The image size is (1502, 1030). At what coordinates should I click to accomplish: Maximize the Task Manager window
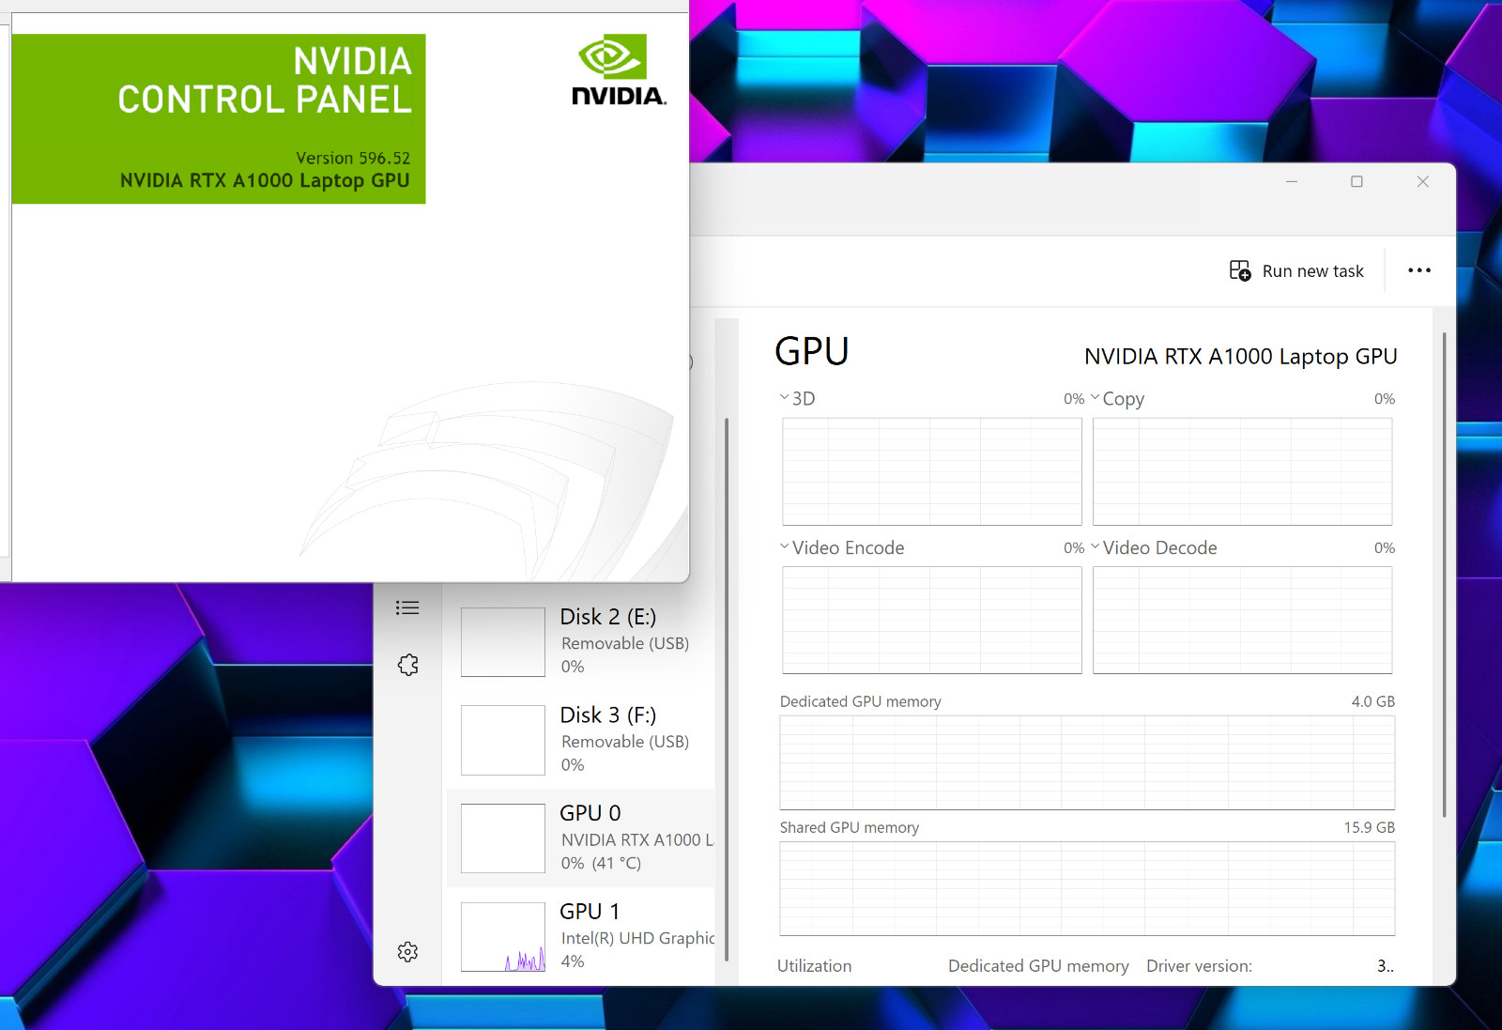tap(1356, 181)
